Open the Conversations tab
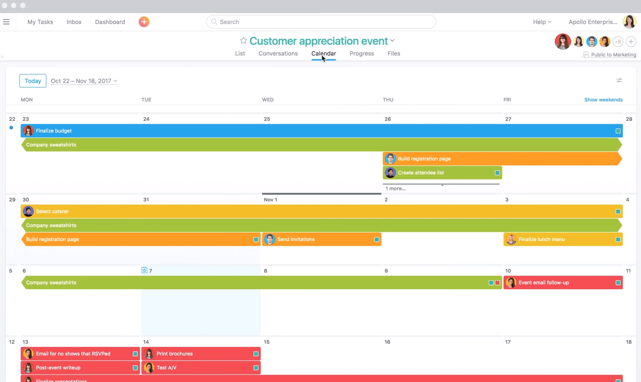The width and height of the screenshot is (641, 382). (x=278, y=54)
